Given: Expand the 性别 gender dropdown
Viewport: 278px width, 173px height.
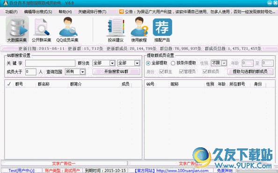Looking at the screenshot, I should (x=224, y=63).
